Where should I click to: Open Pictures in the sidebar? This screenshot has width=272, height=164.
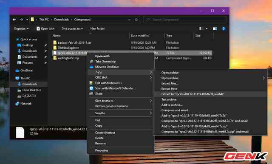point(28,63)
